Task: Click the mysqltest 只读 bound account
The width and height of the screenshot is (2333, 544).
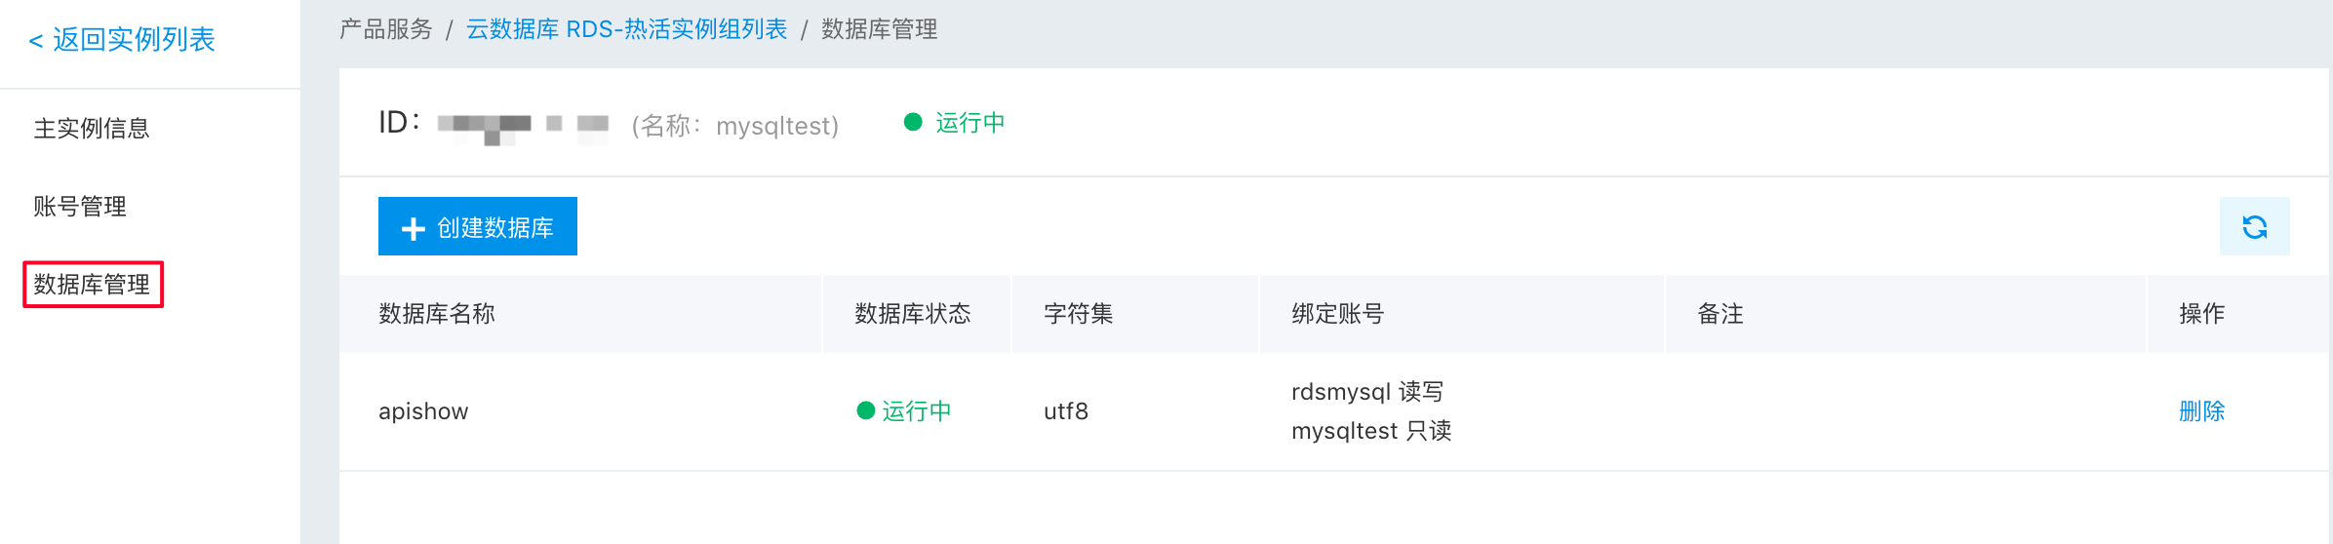Action: click(1371, 431)
